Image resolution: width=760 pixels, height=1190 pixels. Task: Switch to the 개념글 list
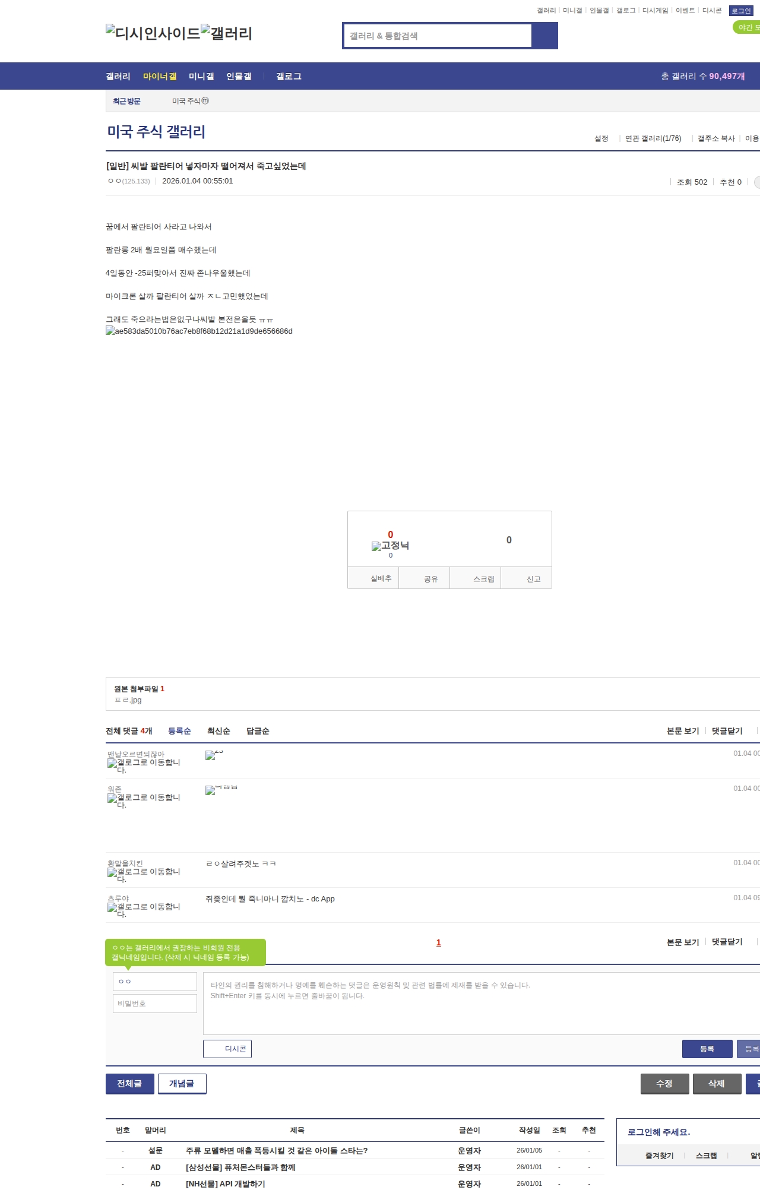pos(182,1084)
